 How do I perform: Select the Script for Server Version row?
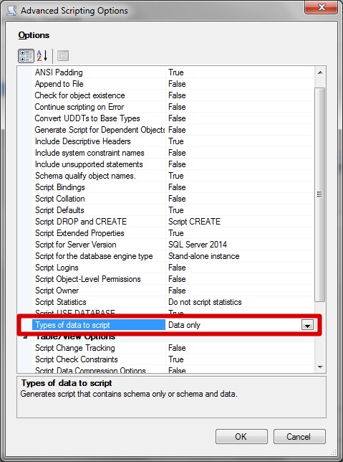(x=173, y=245)
